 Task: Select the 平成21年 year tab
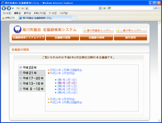(32, 73)
